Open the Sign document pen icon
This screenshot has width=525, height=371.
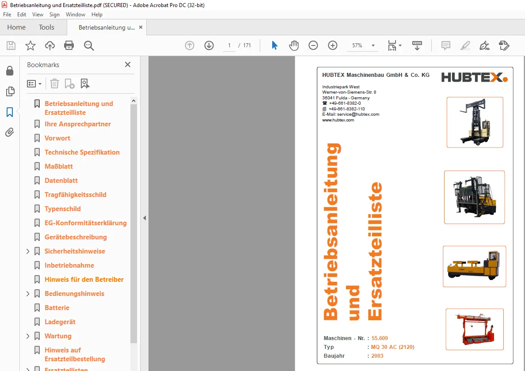click(484, 45)
